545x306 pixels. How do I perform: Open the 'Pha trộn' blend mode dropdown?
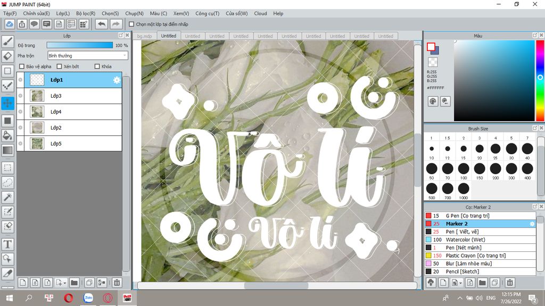pos(88,55)
